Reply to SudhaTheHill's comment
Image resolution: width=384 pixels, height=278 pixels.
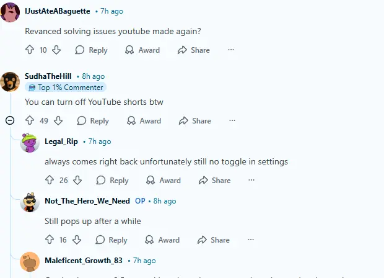click(92, 121)
